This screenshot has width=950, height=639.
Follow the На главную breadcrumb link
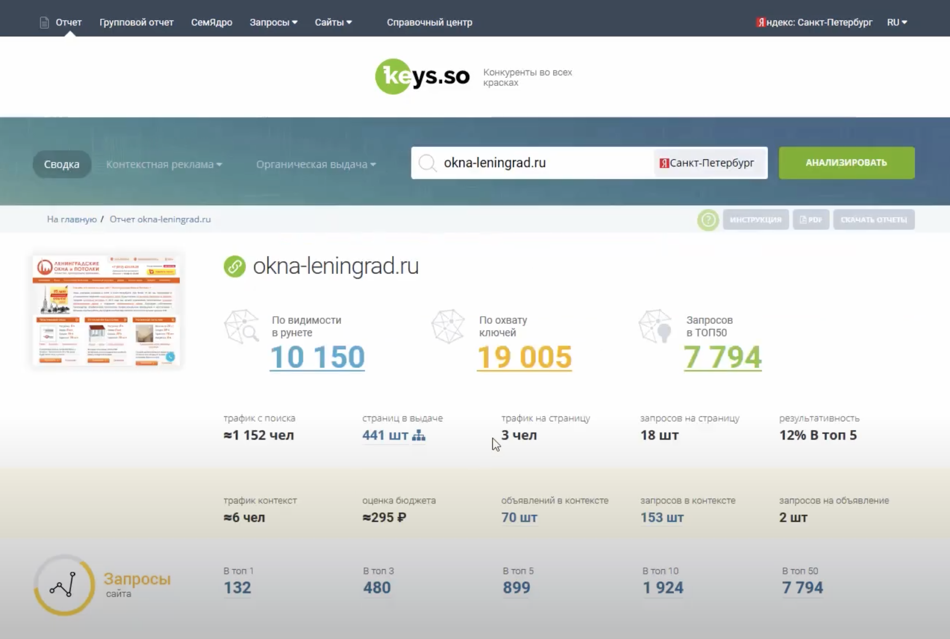(x=72, y=219)
